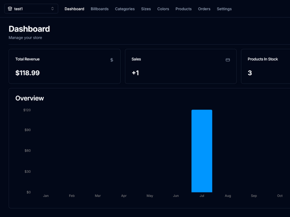The height and width of the screenshot is (217, 290).
Task: Click the $118.99 revenue value
Action: click(x=28, y=73)
